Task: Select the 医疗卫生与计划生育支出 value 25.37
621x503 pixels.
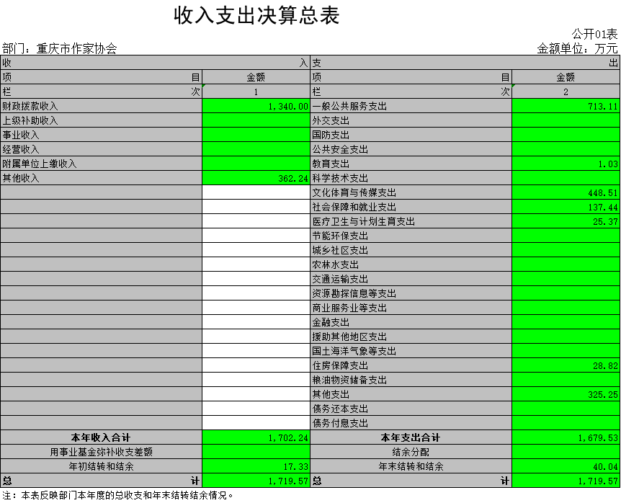Action: 566,221
